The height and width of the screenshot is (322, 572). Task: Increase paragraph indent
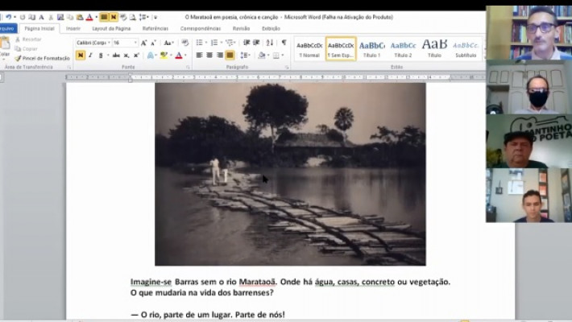[256, 43]
